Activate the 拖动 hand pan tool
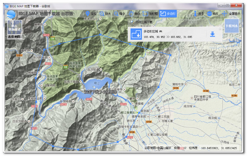Image resolution: width=247 pixels, height=156 pixels. (134, 14)
